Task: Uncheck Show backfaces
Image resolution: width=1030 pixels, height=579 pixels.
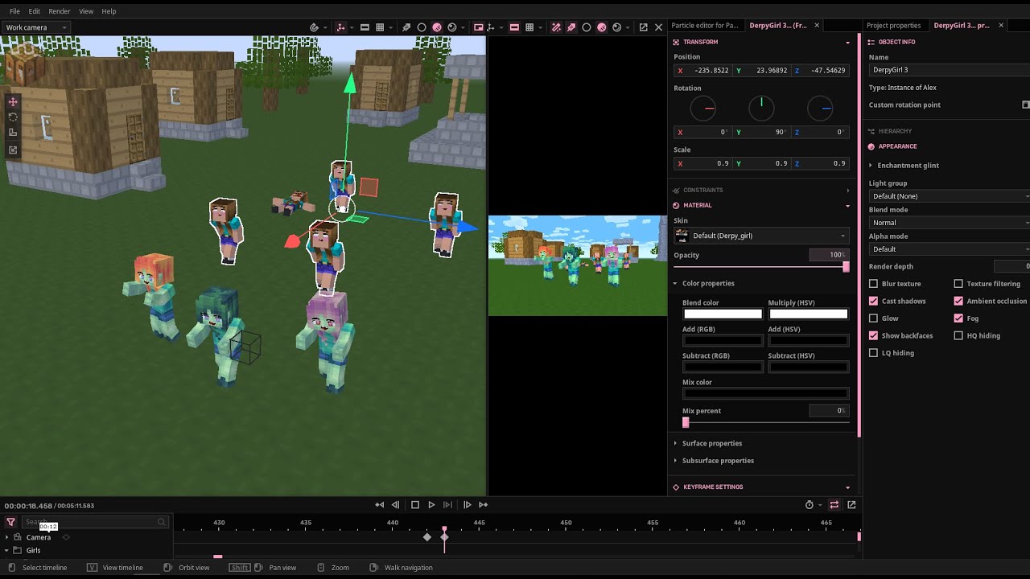Action: pyautogui.click(x=873, y=335)
